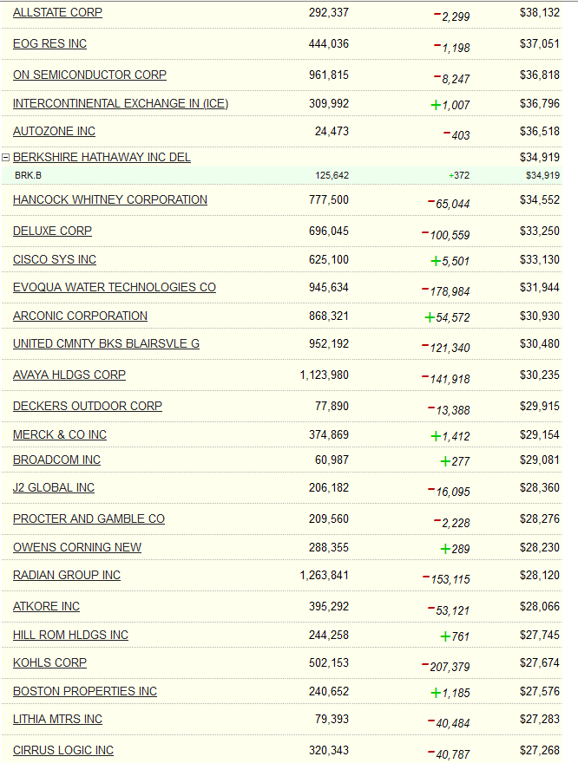The width and height of the screenshot is (578, 763).
Task: Select Boston Properties value $27,576
Action: [540, 692]
